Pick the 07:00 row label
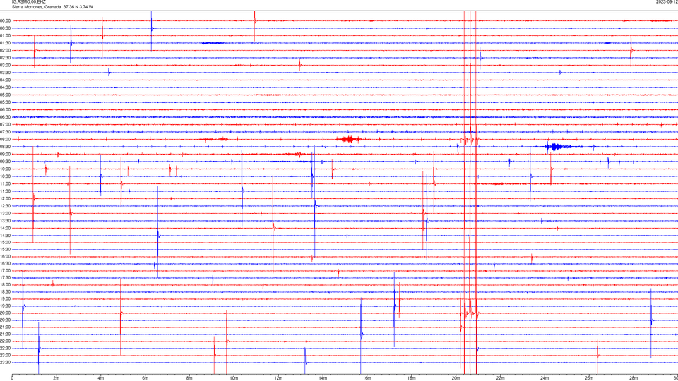Screen dimensions: 678x381 click(x=6, y=124)
